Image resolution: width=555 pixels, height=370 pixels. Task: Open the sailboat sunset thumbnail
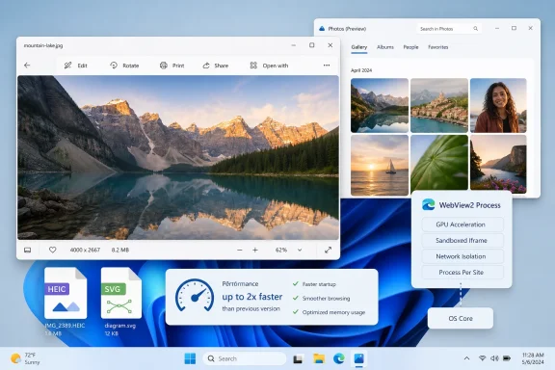click(x=380, y=165)
